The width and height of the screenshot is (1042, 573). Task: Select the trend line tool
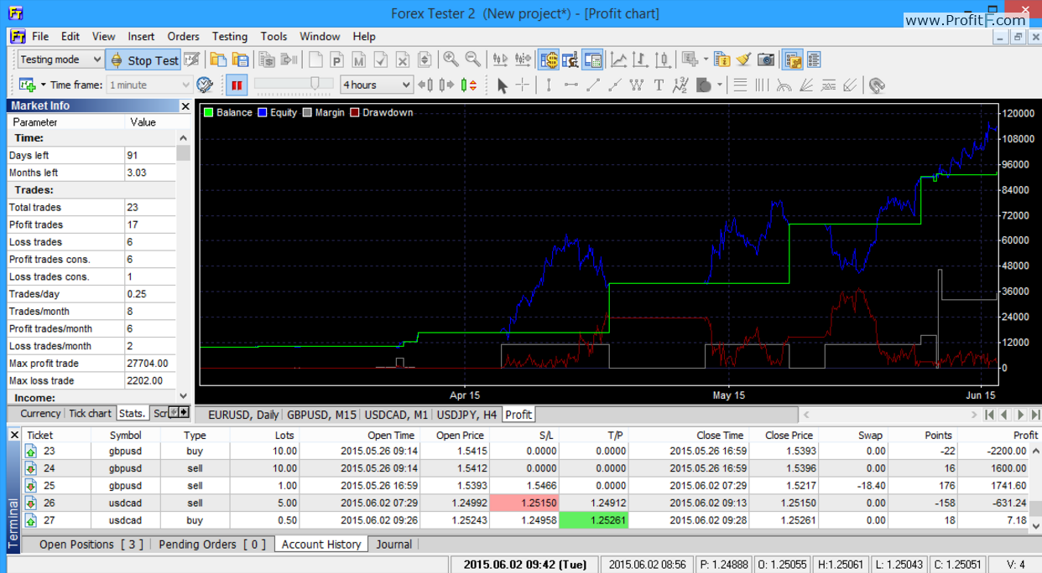coord(592,85)
